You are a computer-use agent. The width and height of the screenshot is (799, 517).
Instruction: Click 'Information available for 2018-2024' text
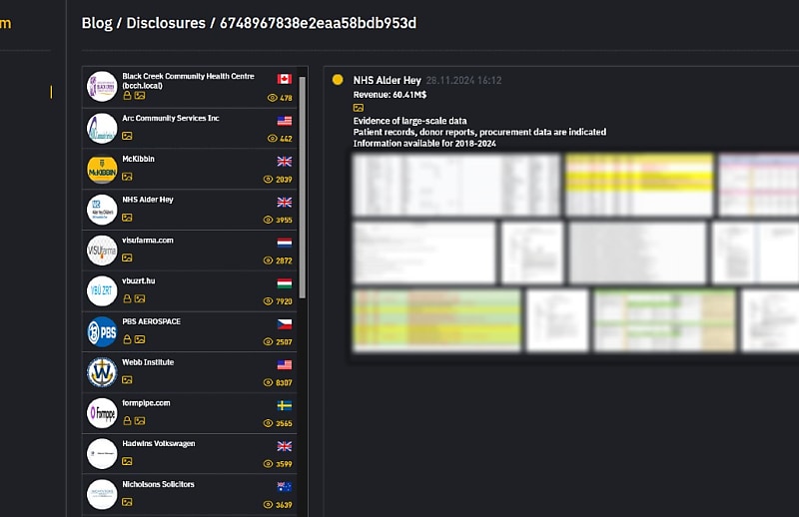coord(424,143)
